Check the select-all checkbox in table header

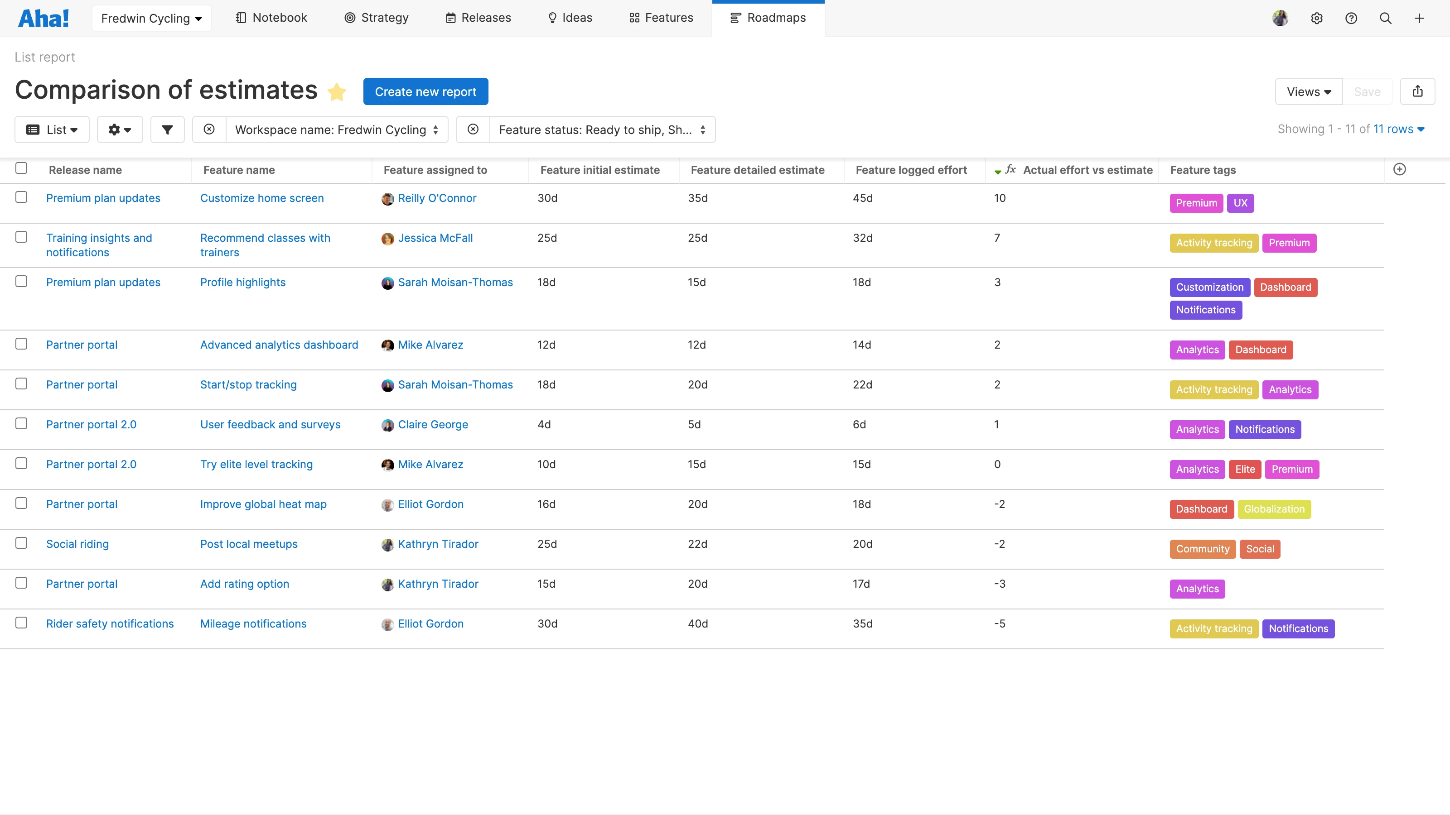21,168
